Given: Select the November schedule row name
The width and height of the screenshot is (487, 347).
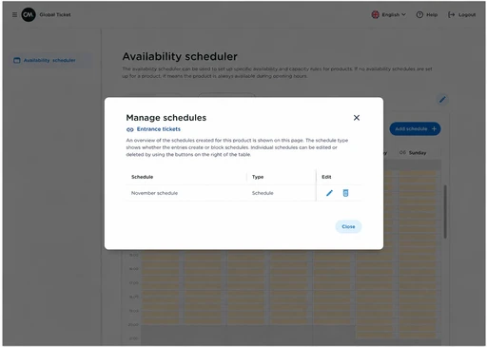Looking at the screenshot, I should (154, 193).
